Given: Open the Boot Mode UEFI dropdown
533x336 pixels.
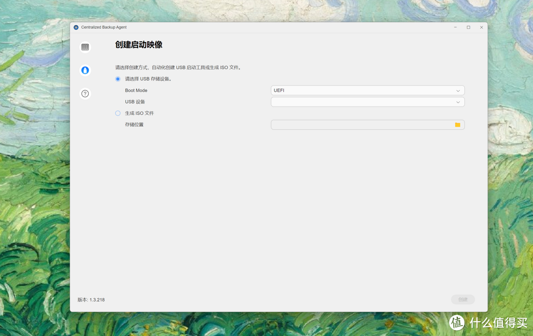Looking at the screenshot, I should pyautogui.click(x=367, y=91).
